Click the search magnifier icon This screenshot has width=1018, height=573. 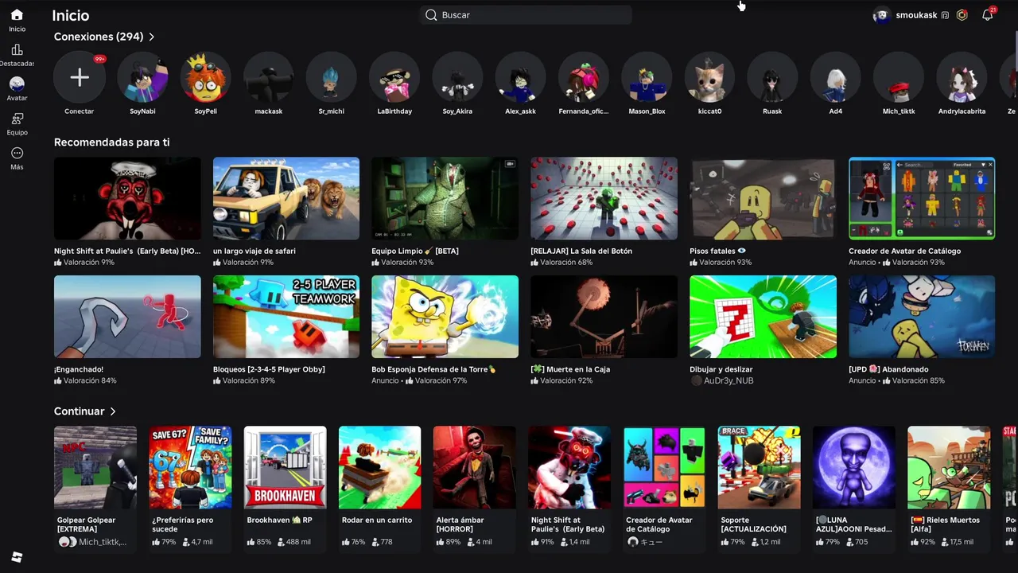(x=431, y=15)
